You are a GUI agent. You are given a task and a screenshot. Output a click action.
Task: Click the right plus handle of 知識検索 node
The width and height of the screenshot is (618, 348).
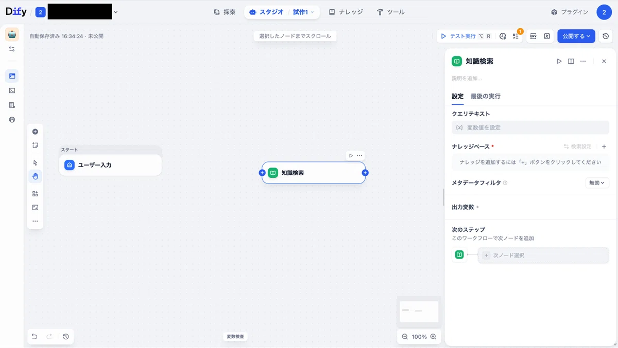point(365,173)
